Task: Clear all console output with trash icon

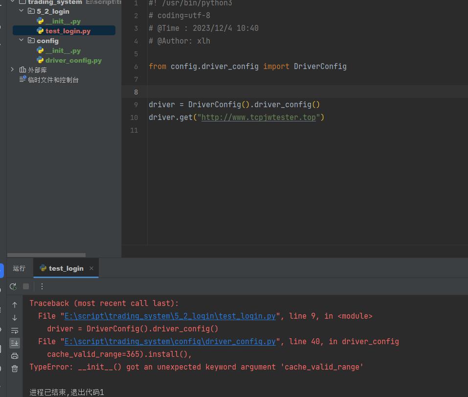Action: [15, 369]
